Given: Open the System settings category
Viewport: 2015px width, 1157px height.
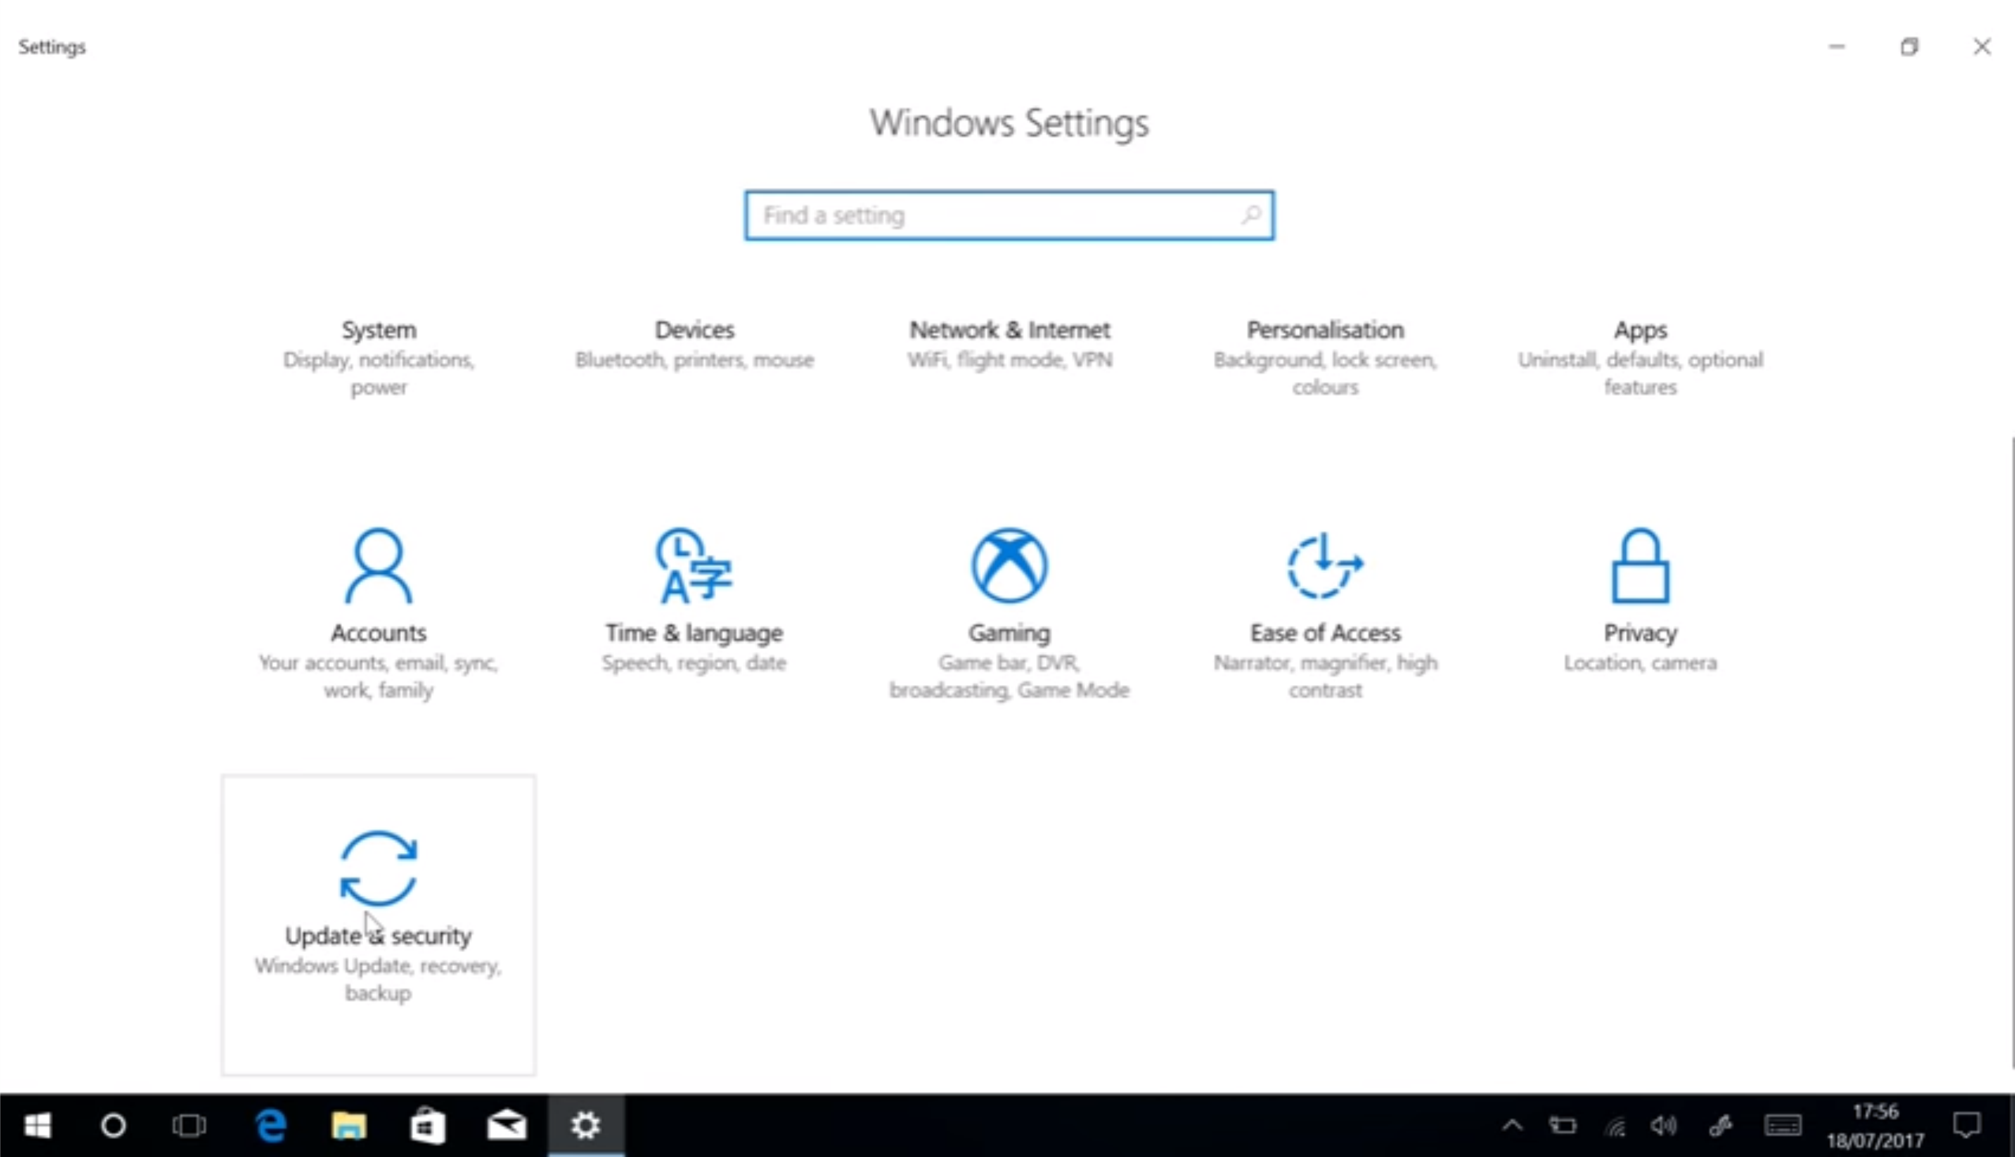Looking at the screenshot, I should coord(378,358).
